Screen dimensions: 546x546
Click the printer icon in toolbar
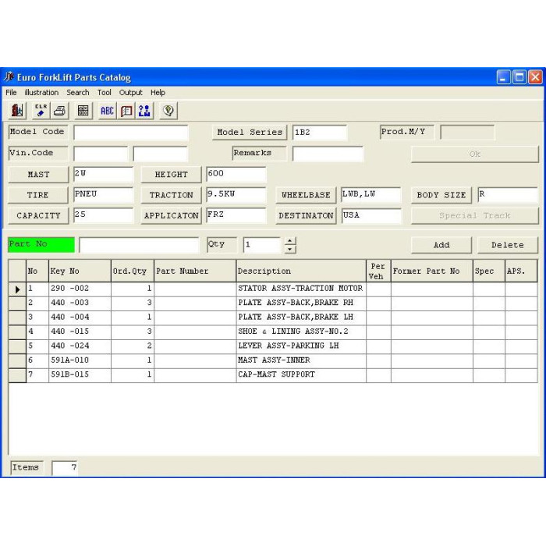[60, 111]
